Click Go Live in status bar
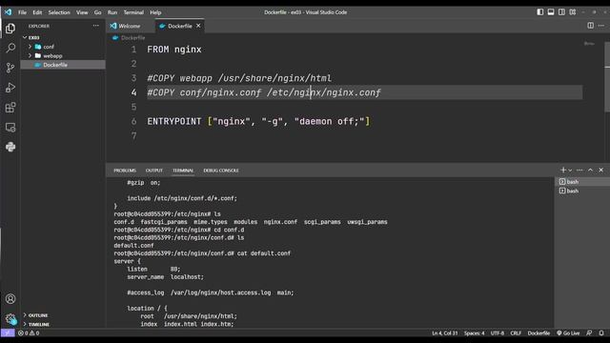Image resolution: width=610 pixels, height=343 pixels. coord(568,333)
